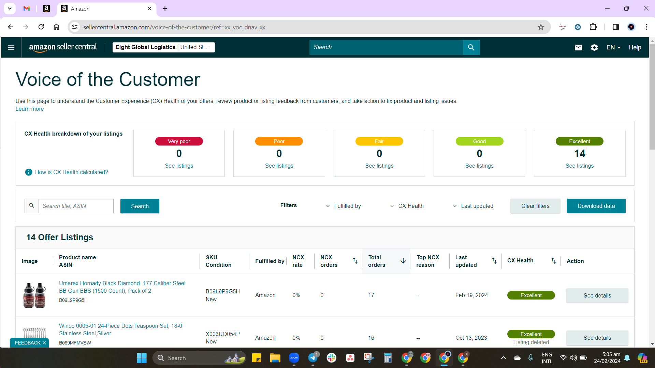Open the Windows Start menu
The height and width of the screenshot is (368, 655).
tap(142, 358)
